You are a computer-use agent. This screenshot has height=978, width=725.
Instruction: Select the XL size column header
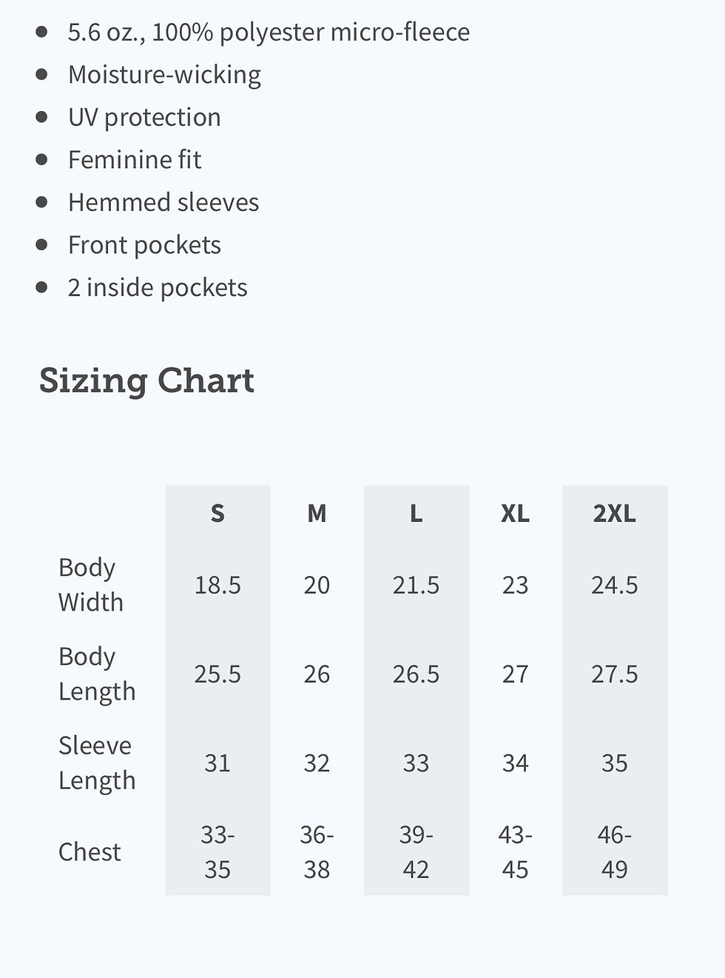point(515,513)
